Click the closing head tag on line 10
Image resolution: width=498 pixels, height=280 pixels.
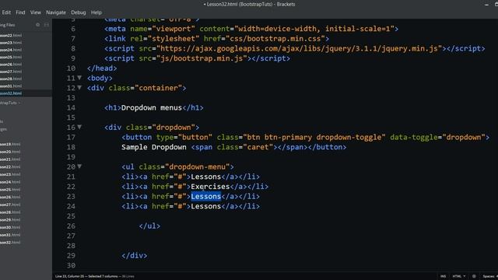[102, 68]
